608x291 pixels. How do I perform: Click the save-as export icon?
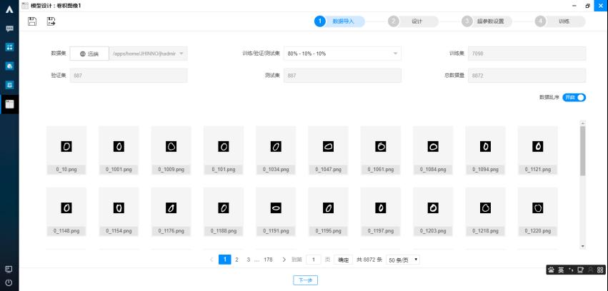(x=51, y=21)
